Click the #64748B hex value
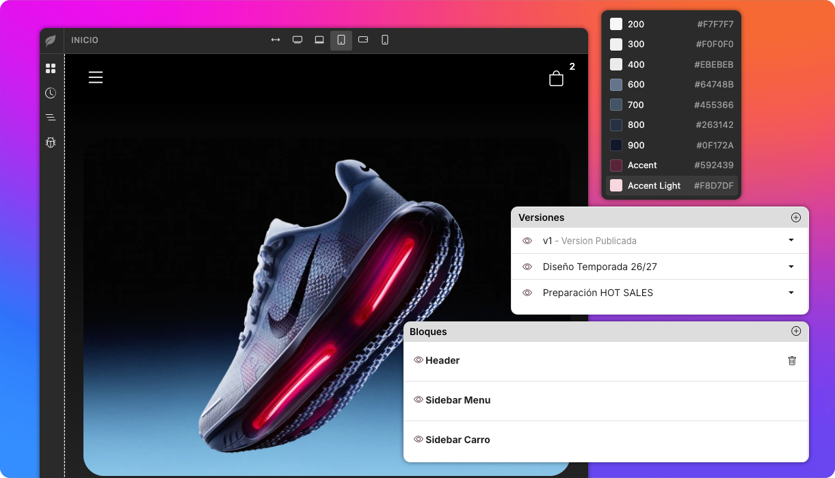Image resolution: width=835 pixels, height=478 pixels. point(714,85)
